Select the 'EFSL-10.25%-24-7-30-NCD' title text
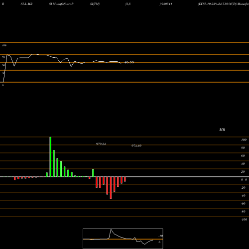This screenshot has width=249, height=249. (x=218, y=4)
